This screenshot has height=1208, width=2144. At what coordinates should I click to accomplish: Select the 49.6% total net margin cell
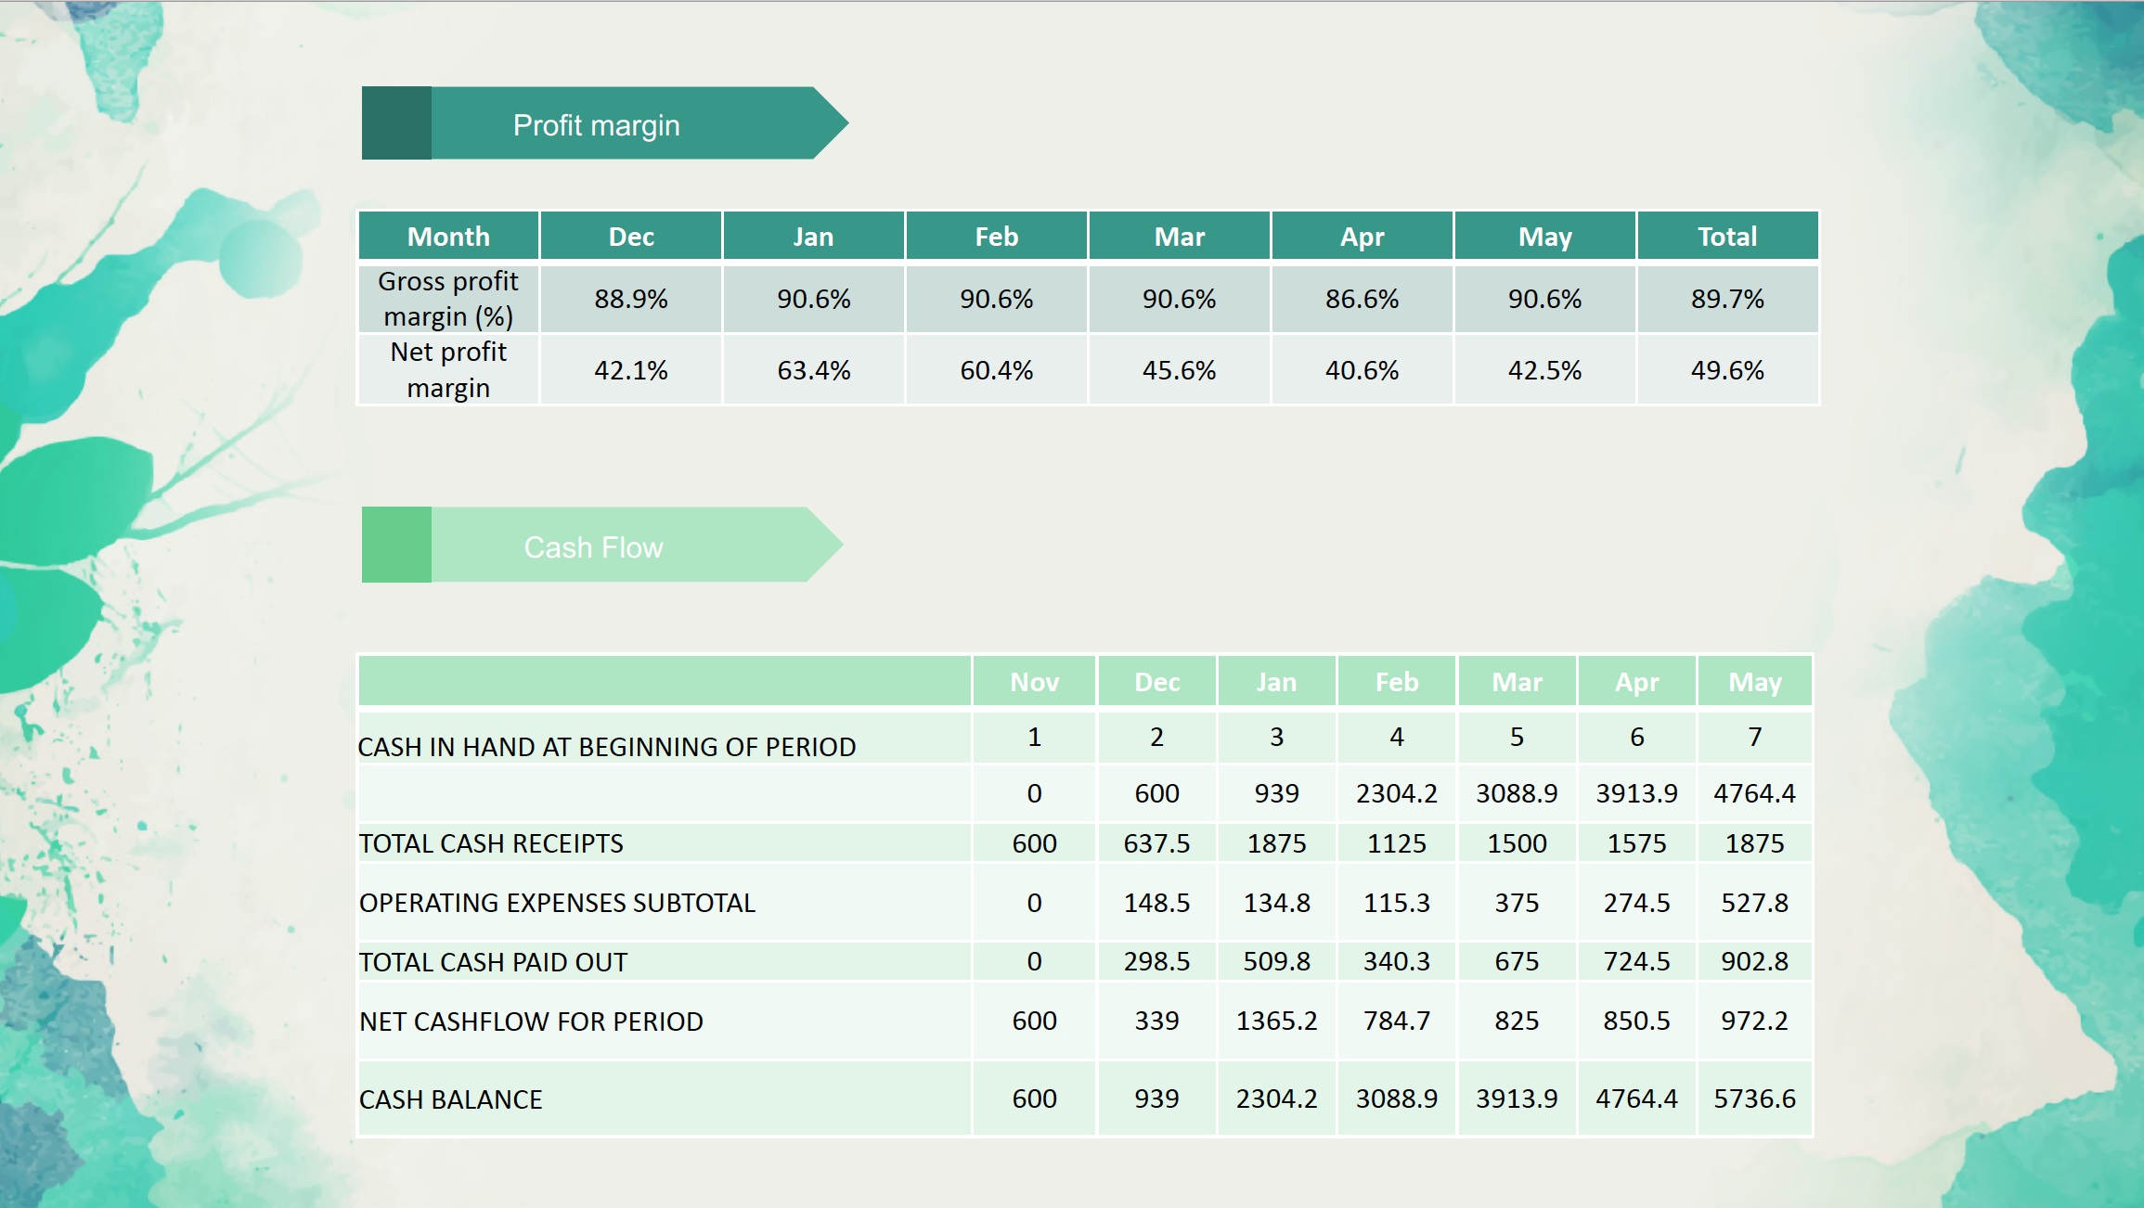(x=1727, y=369)
